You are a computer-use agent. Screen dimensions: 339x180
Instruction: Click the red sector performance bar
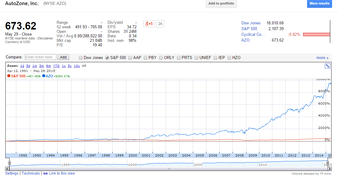pyautogui.click(x=316, y=35)
